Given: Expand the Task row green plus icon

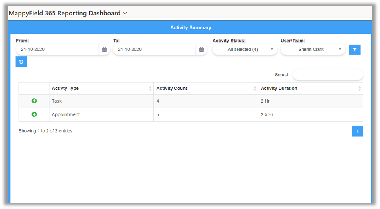Looking at the screenshot, I should coord(34,101).
